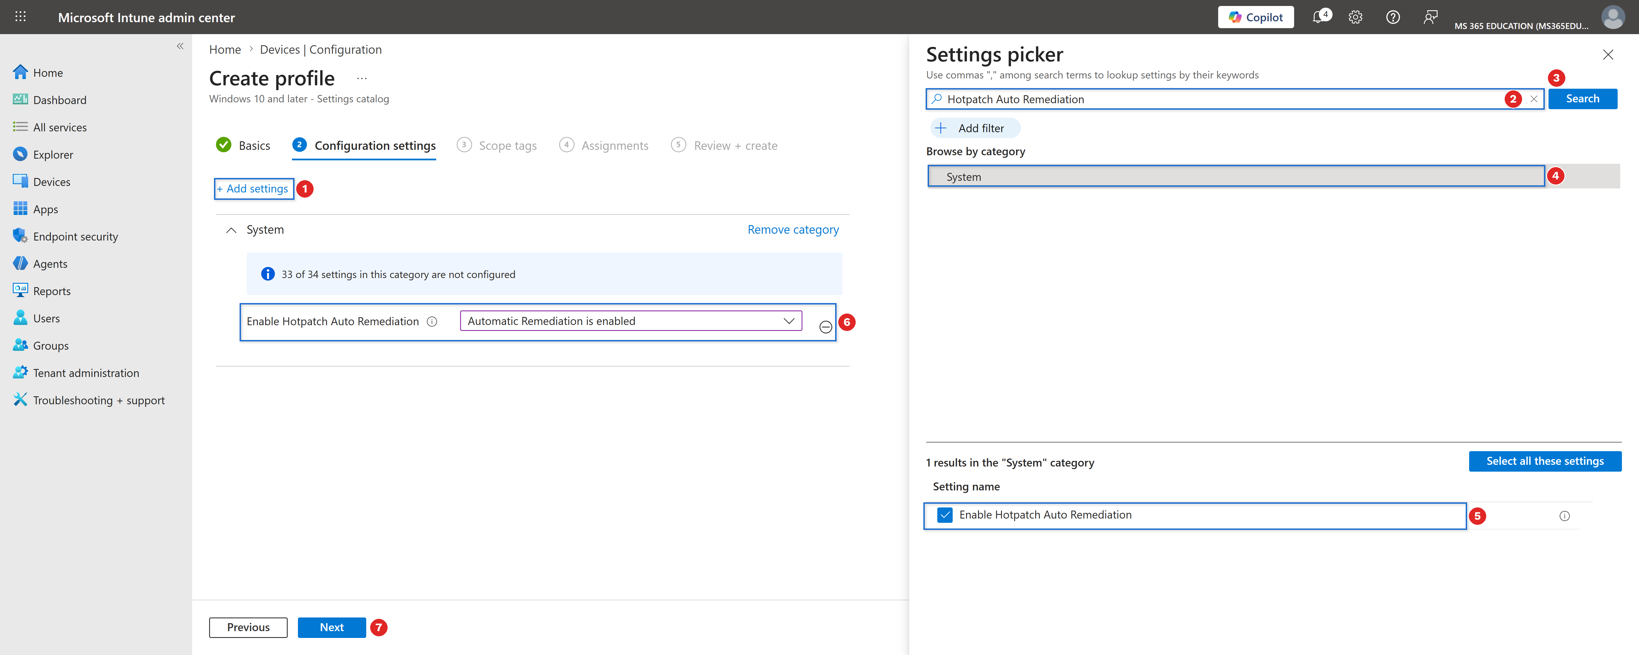Screen dimensions: 1639x655
Task: Go to Devices | Configuration breadcrumb
Action: pyautogui.click(x=321, y=49)
